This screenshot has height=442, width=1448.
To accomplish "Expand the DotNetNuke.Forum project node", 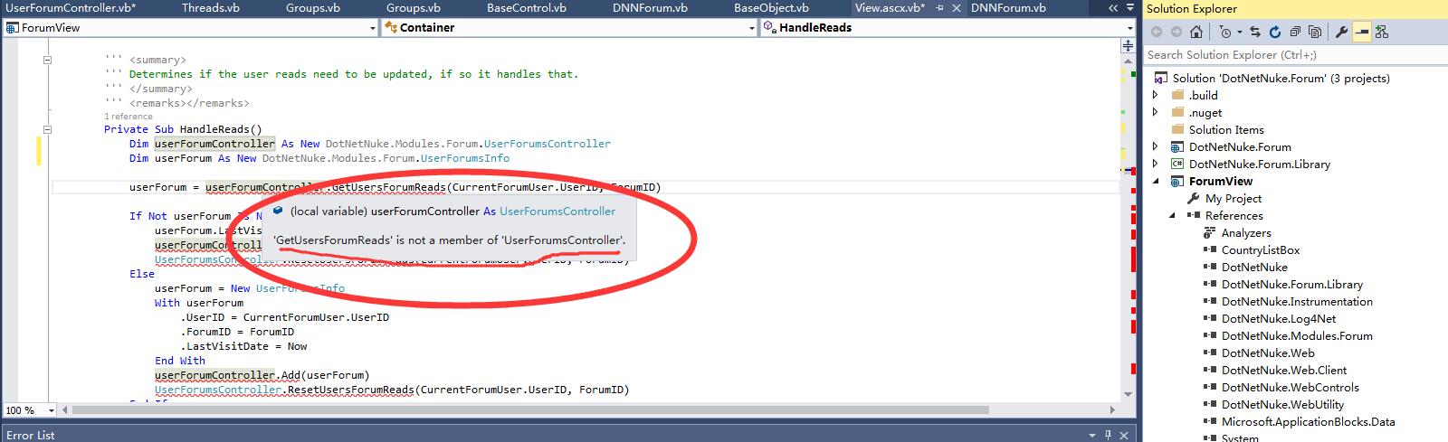I will (1156, 146).
